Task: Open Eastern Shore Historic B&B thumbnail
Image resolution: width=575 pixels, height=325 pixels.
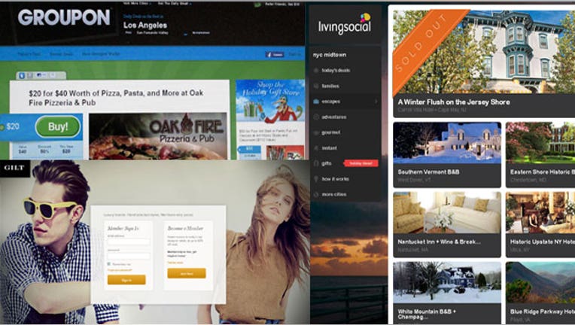Action: tap(540, 142)
